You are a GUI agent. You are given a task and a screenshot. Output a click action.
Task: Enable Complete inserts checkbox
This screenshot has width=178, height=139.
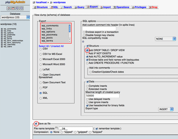(x=87, y=86)
